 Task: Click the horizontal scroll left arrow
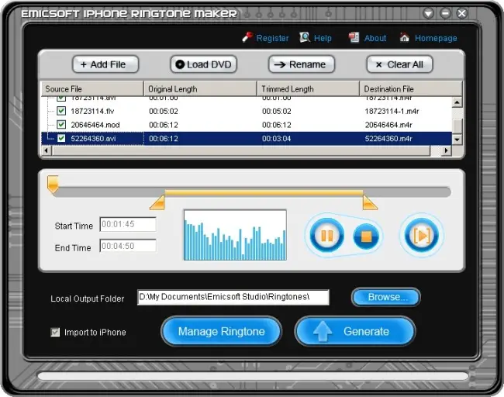point(47,150)
